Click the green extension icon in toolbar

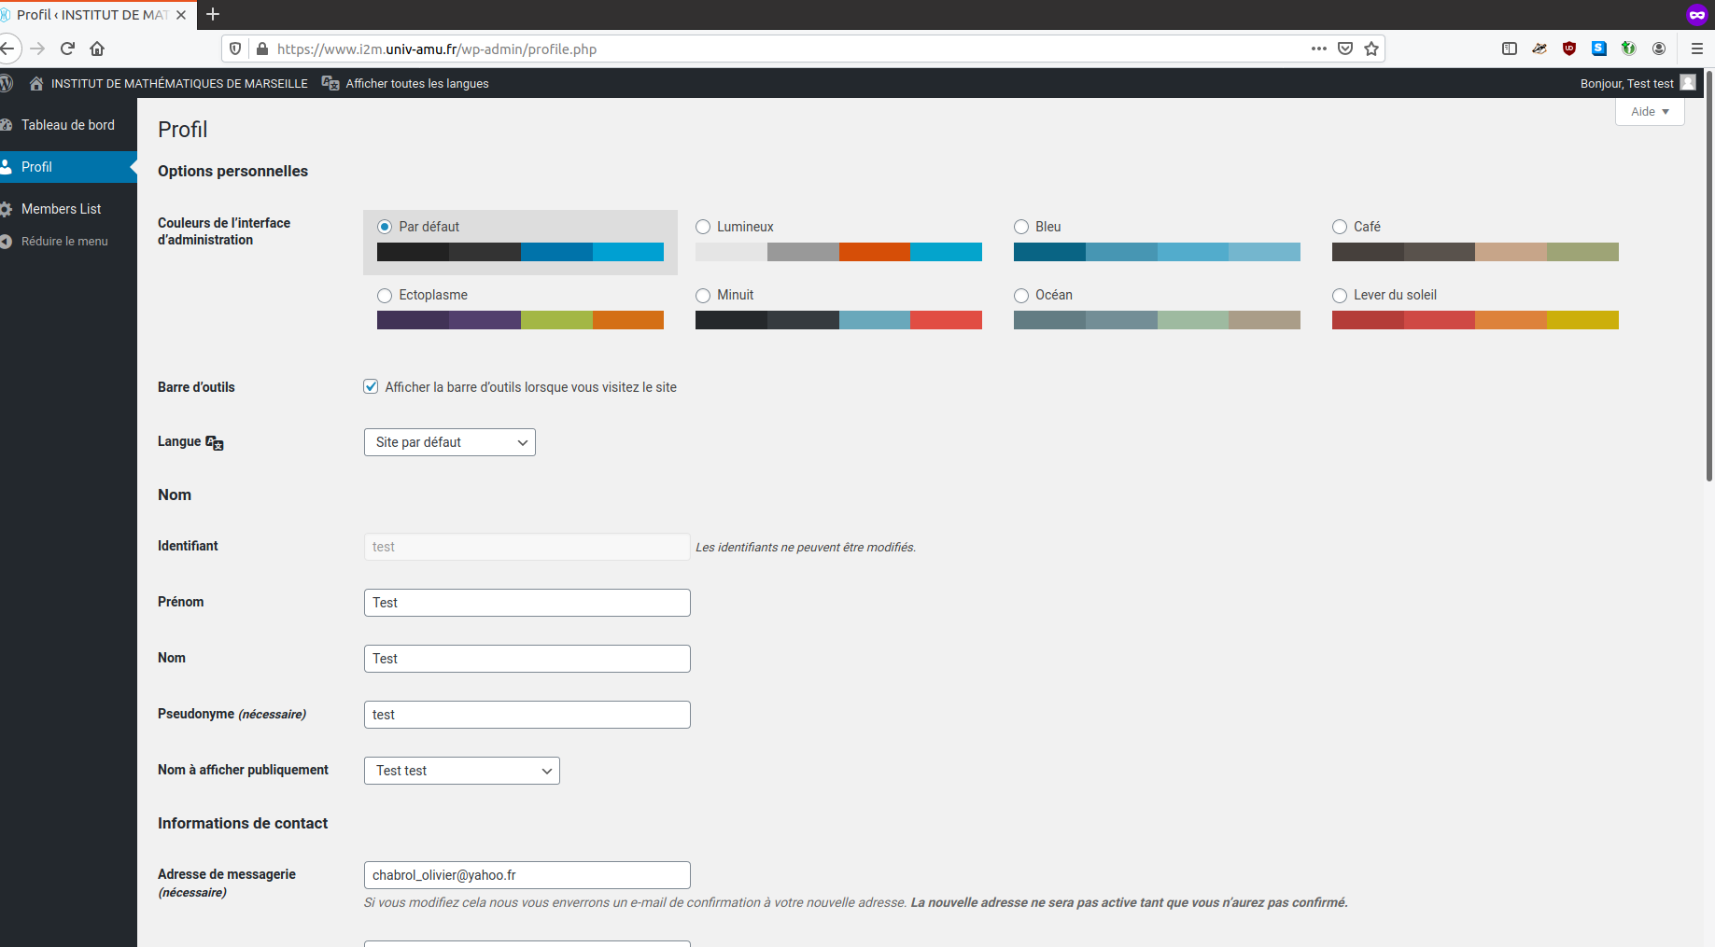click(x=1629, y=49)
